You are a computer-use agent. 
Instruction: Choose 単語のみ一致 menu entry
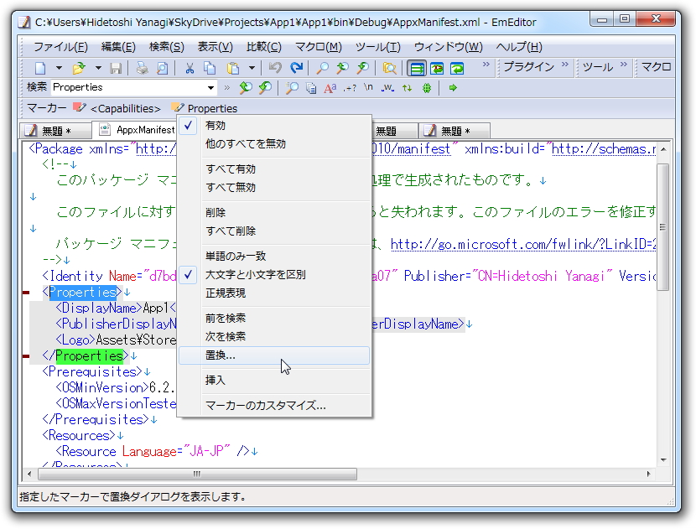click(274, 256)
